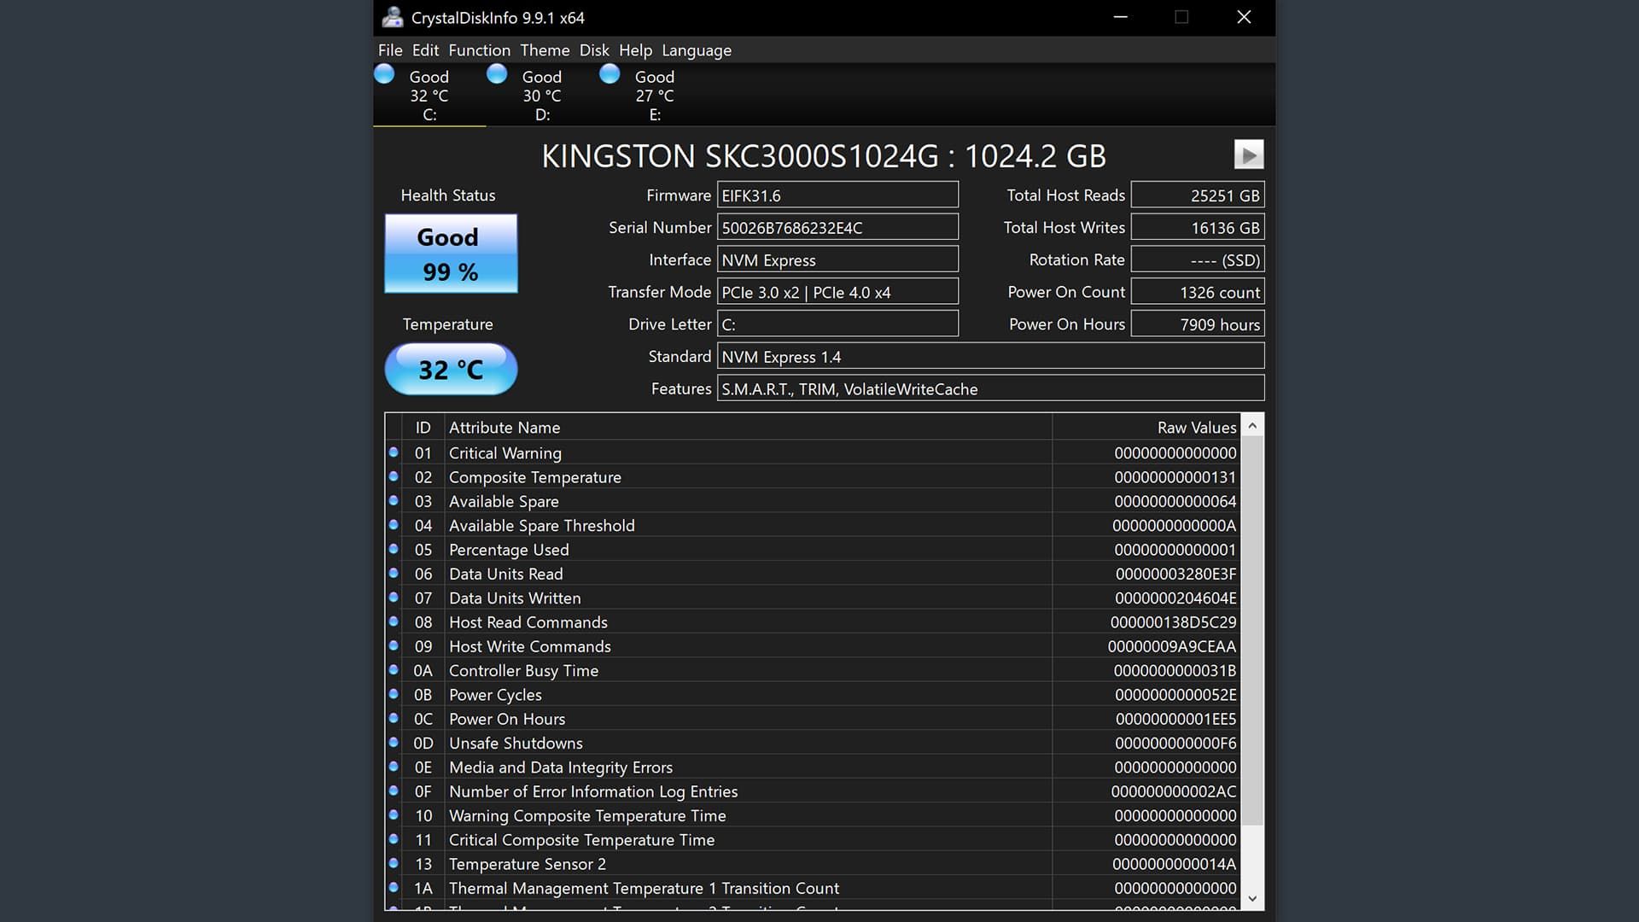Click the status dot for Available Spare row
Viewport: 1639px width, 922px height.
click(x=394, y=501)
